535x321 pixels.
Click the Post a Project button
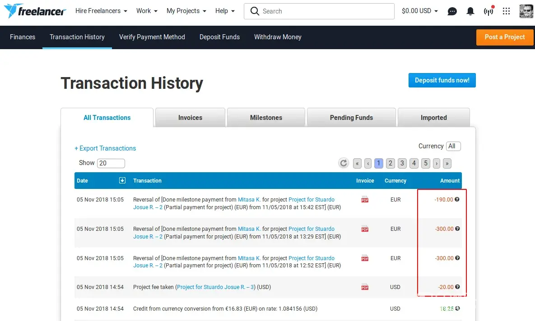tap(504, 37)
